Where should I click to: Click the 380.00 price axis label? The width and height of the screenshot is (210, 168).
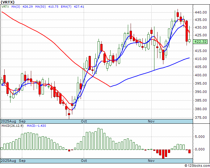point(200,109)
